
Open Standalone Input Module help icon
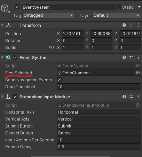point(124,97)
